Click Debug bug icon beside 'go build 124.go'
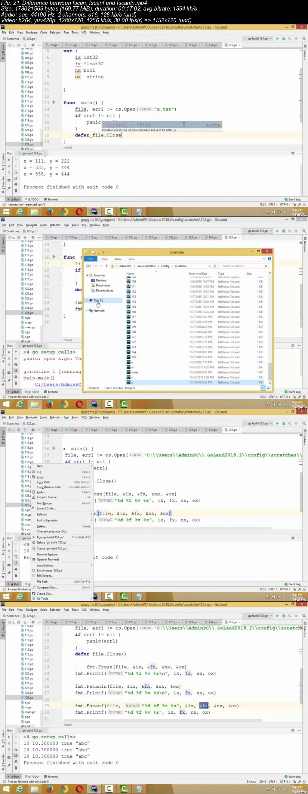Screen dimensions: 308x794 pos(284,39)
